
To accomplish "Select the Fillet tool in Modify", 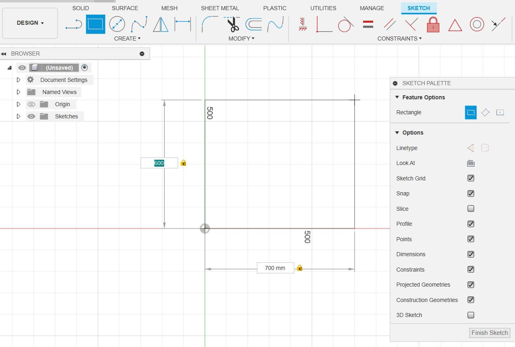I will 210,24.
